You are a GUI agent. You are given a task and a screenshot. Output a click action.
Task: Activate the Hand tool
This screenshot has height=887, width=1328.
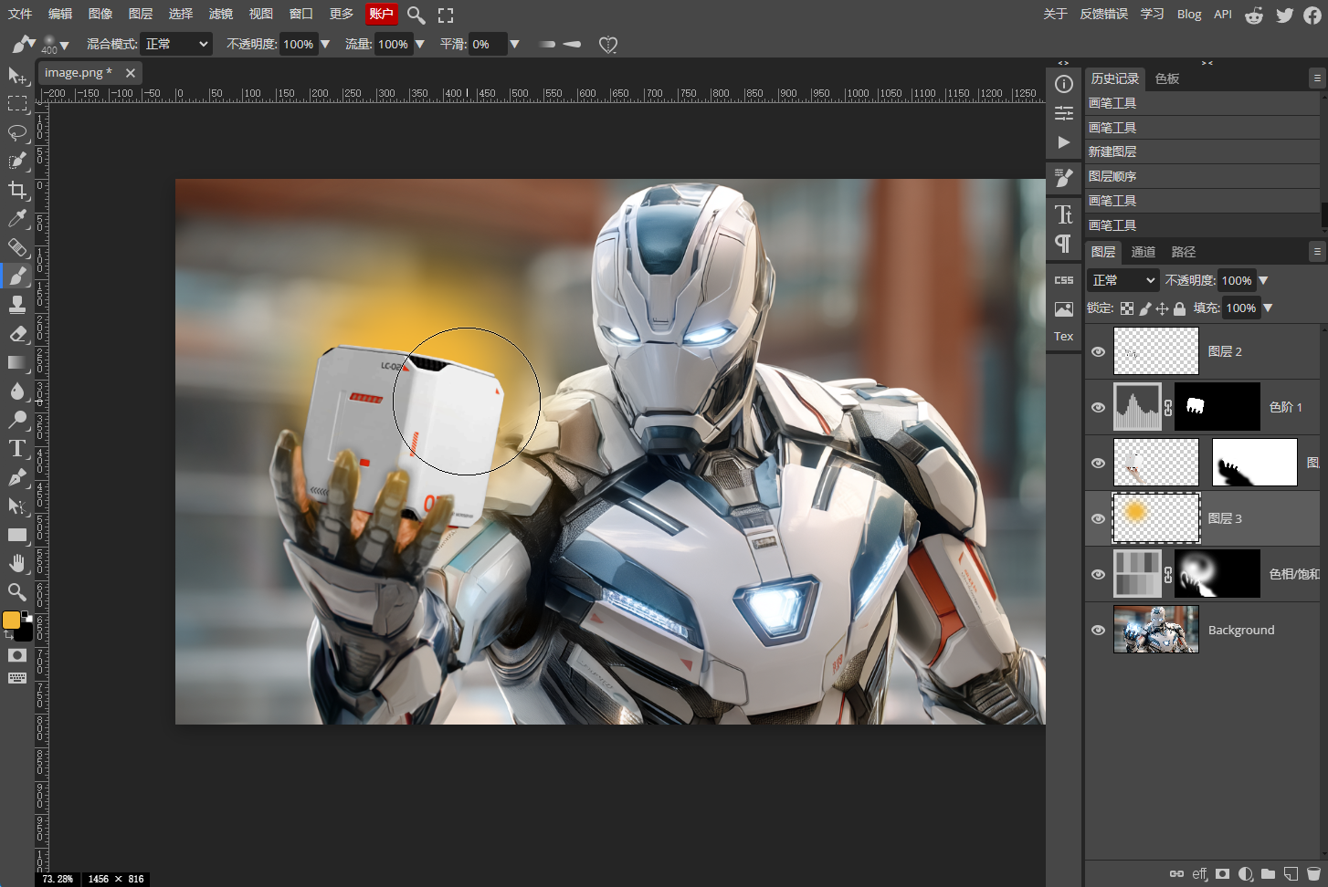(17, 563)
